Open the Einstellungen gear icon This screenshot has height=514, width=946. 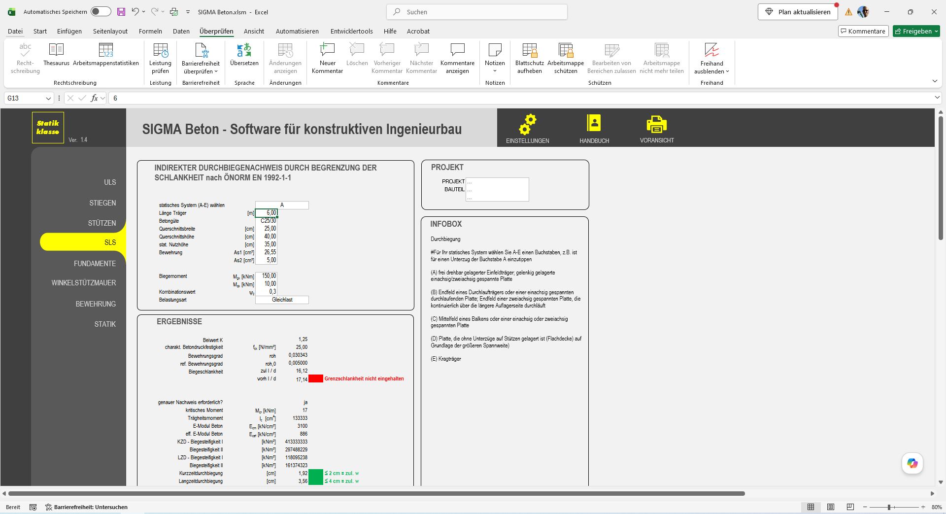pyautogui.click(x=527, y=124)
